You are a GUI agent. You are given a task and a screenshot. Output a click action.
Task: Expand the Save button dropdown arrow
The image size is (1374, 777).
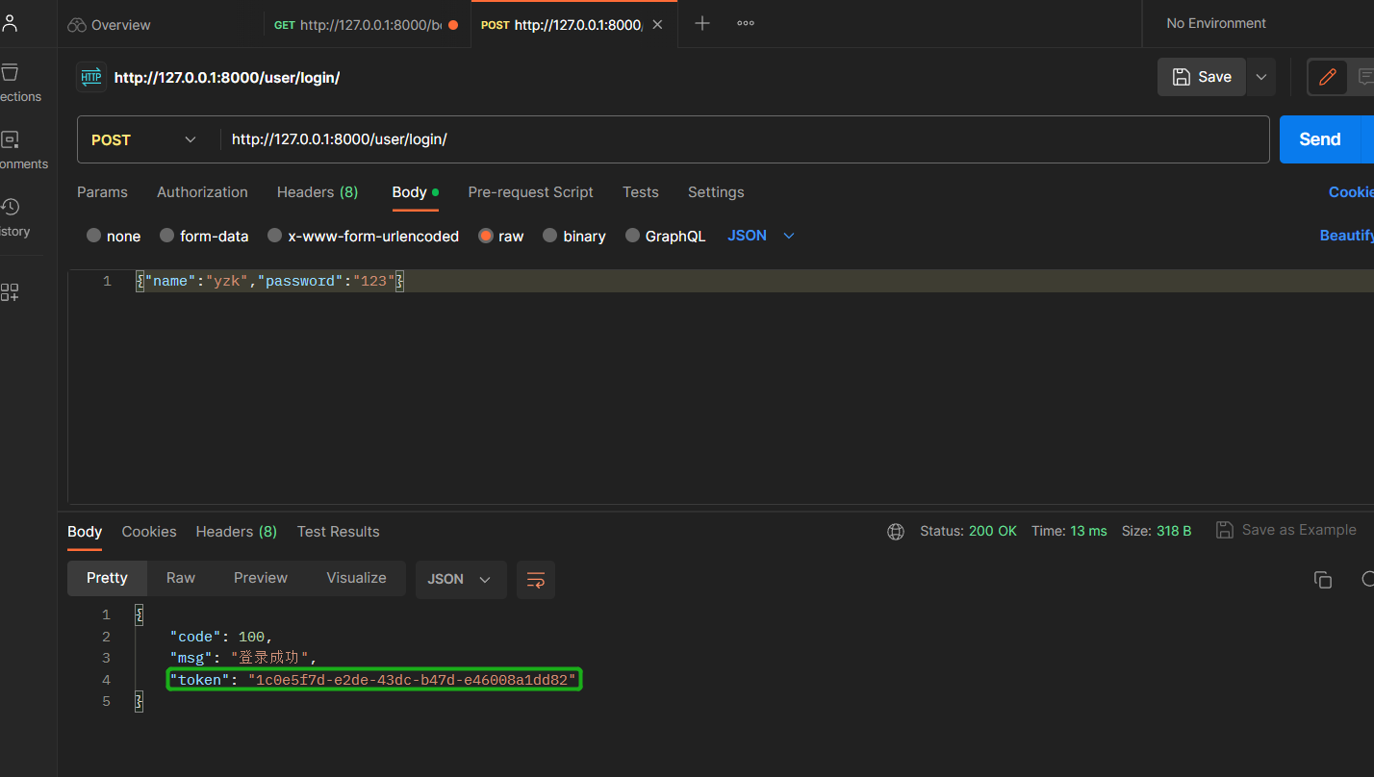coord(1261,77)
